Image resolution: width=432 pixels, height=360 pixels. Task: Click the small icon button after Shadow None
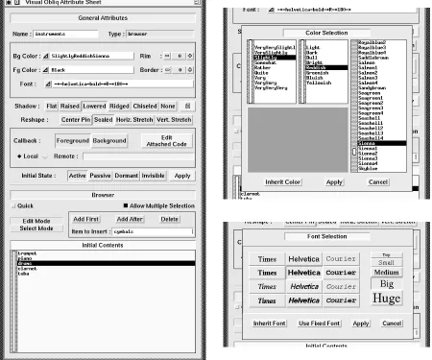pos(187,106)
